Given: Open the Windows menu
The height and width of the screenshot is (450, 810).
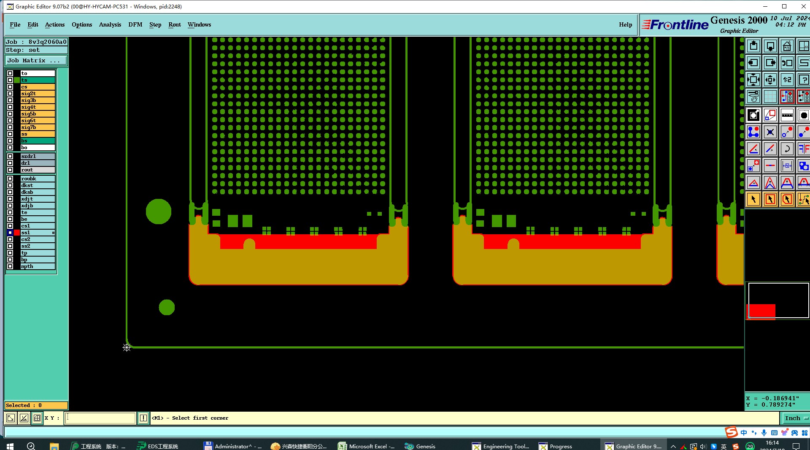Looking at the screenshot, I should coord(200,24).
